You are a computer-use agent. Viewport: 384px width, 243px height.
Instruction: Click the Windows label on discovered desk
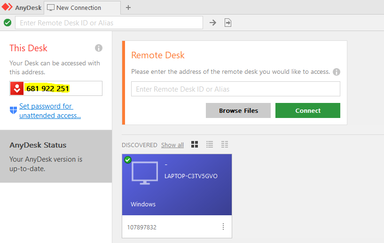[143, 204]
